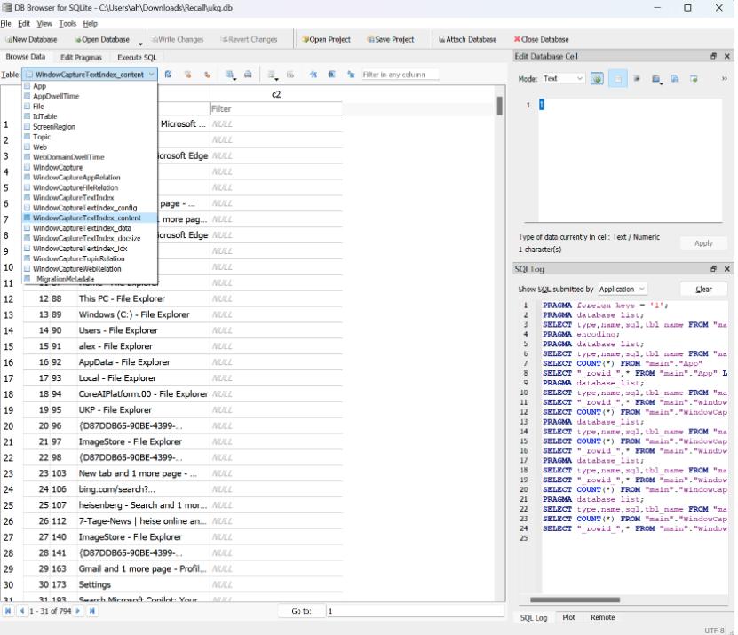The width and height of the screenshot is (738, 635).
Task: Float the Edit Database Cell panel
Action: pos(713,56)
